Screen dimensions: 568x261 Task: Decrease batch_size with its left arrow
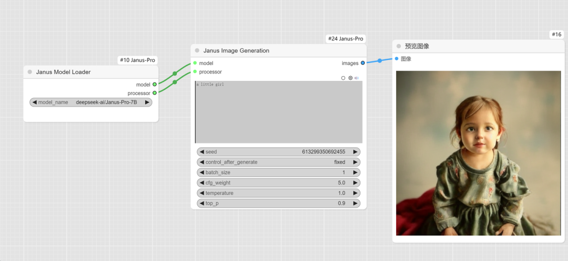click(x=202, y=172)
